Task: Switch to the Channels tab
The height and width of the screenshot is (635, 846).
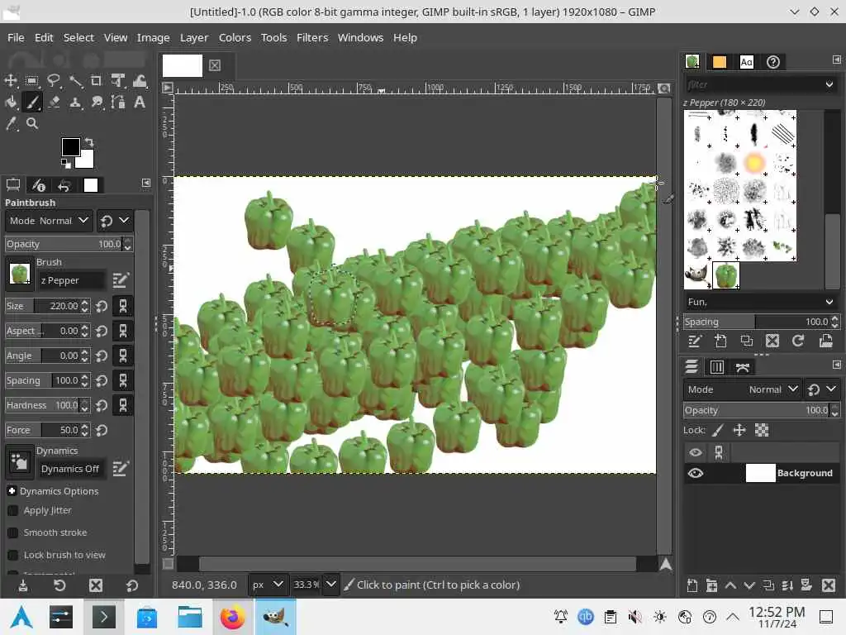Action: pyautogui.click(x=716, y=368)
